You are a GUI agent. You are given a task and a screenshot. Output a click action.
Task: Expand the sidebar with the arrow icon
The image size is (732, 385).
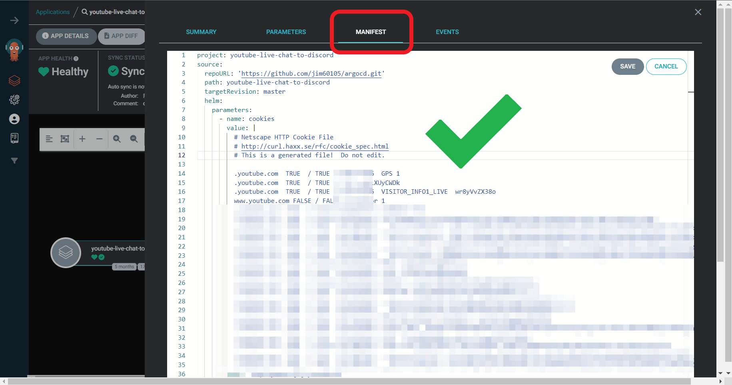14,20
